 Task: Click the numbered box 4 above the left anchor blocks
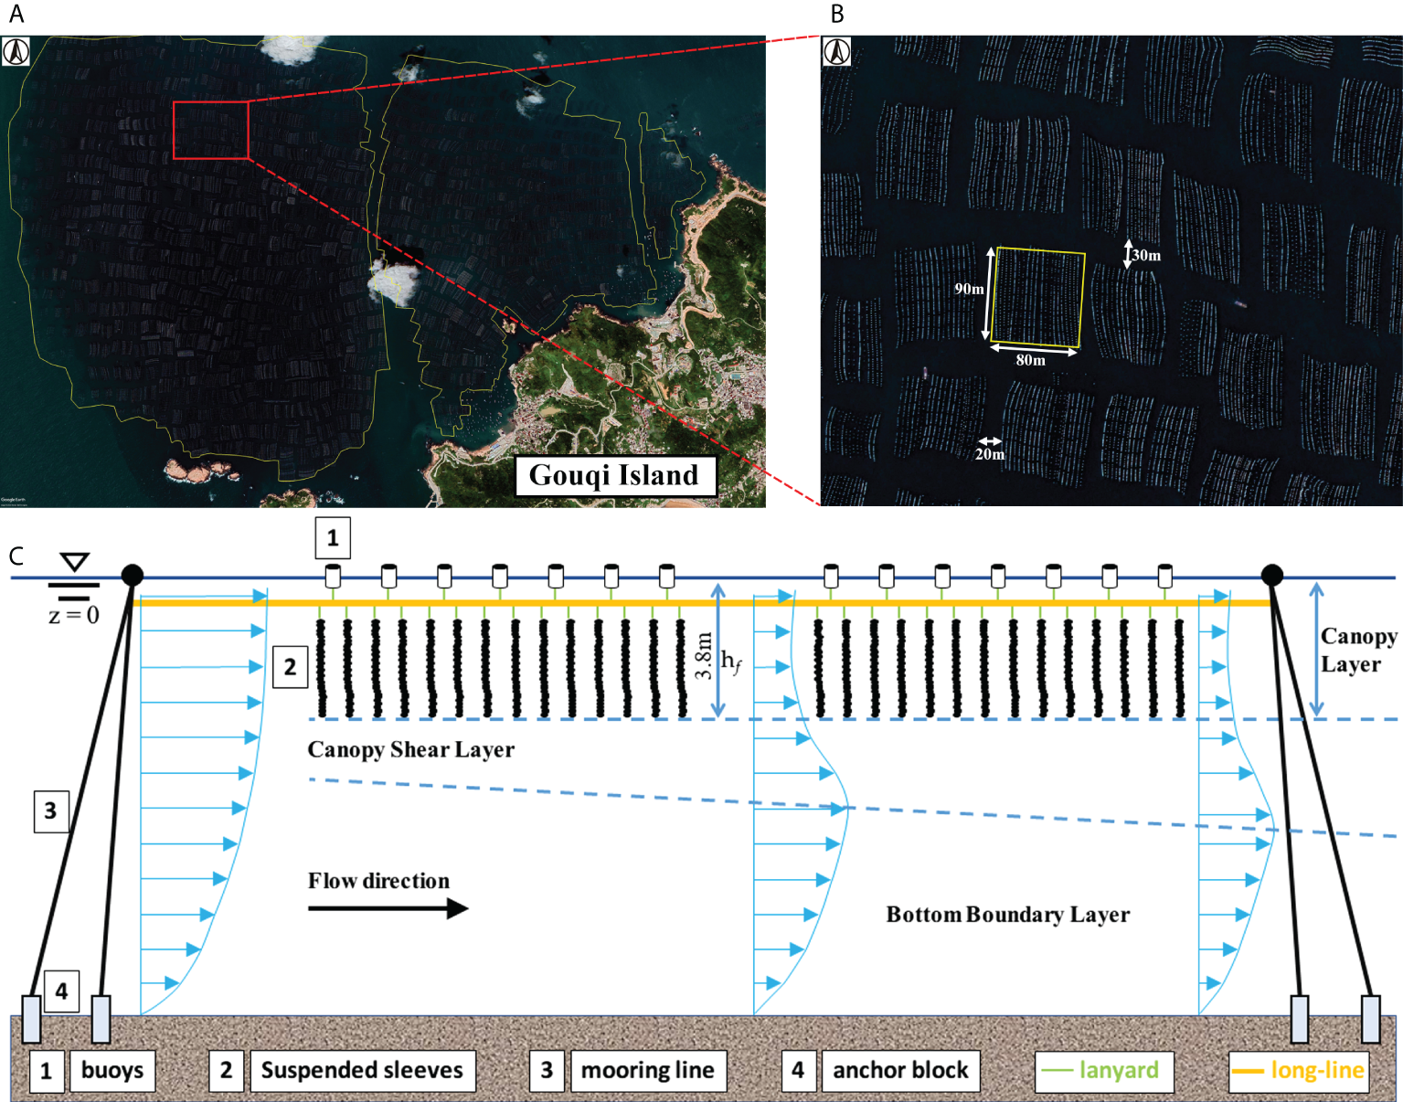[61, 991]
